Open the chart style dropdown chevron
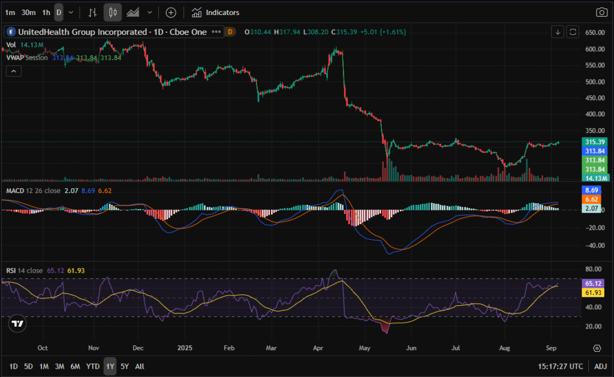614x377 pixels. tap(149, 12)
